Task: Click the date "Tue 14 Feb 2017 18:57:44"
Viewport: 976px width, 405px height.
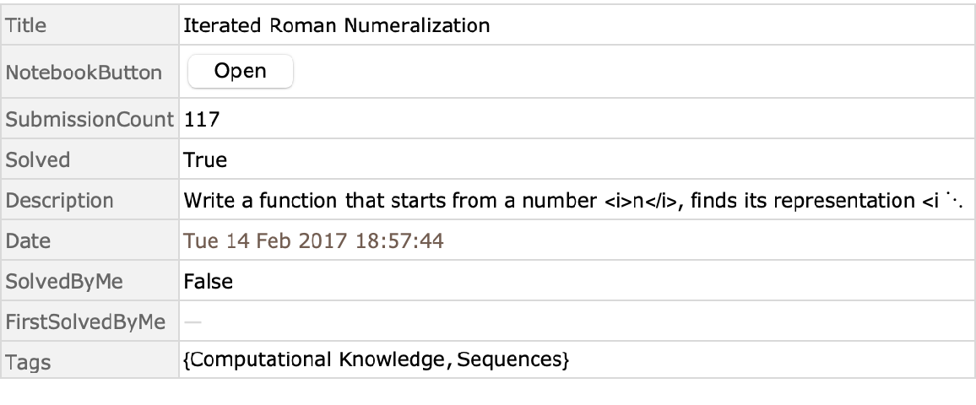Action: pyautogui.click(x=314, y=241)
